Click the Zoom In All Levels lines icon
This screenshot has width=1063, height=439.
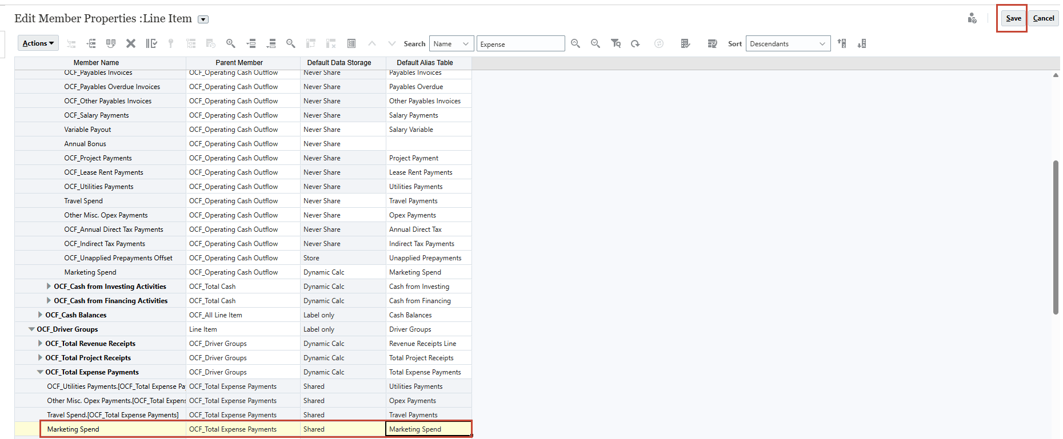tap(251, 43)
